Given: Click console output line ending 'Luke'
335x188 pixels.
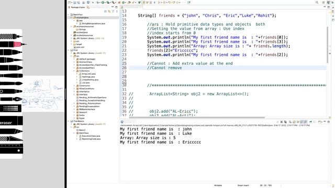Looking at the screenshot, I should pos(156,134).
